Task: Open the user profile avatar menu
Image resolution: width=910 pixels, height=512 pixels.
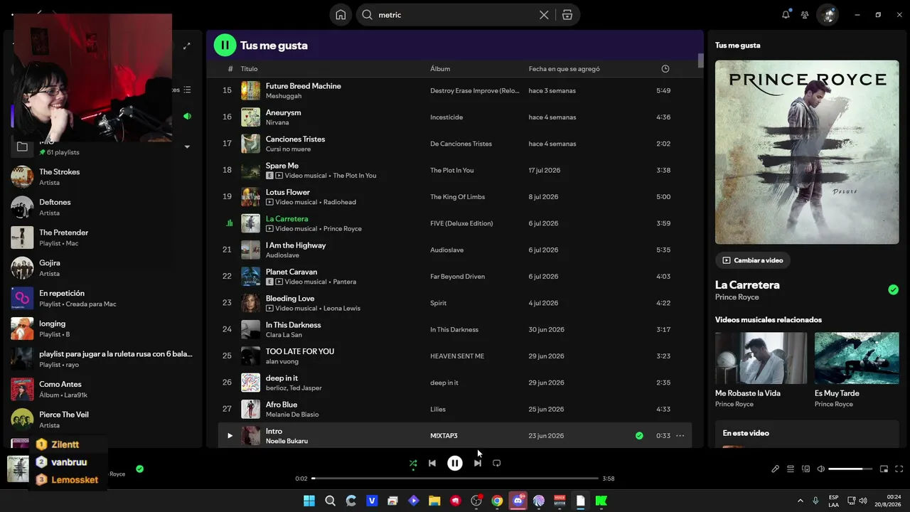Action: (x=827, y=14)
